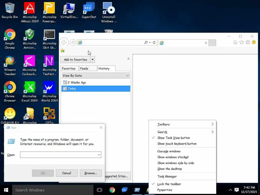Click the smiley feedback icon in browser
The image size is (260, 195).
tap(254, 42)
